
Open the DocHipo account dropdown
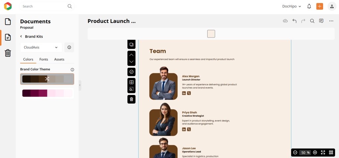click(x=292, y=6)
